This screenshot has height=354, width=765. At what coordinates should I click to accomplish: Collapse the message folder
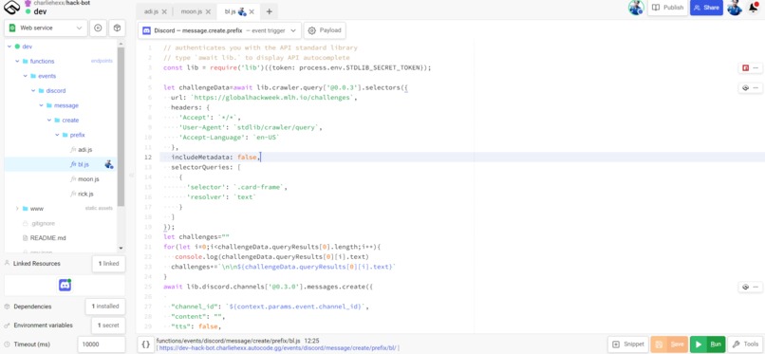(x=41, y=105)
